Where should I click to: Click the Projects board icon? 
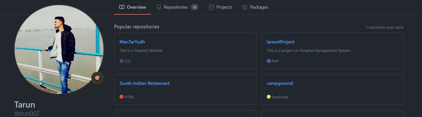[x=212, y=7]
